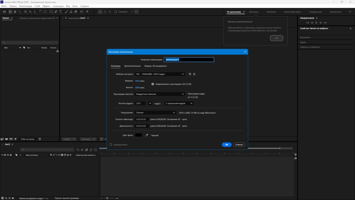Select the Eraser tool

(75, 12)
